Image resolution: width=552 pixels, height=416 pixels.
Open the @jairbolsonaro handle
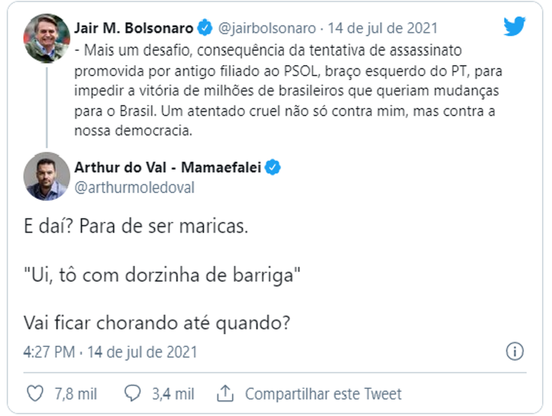point(268,28)
